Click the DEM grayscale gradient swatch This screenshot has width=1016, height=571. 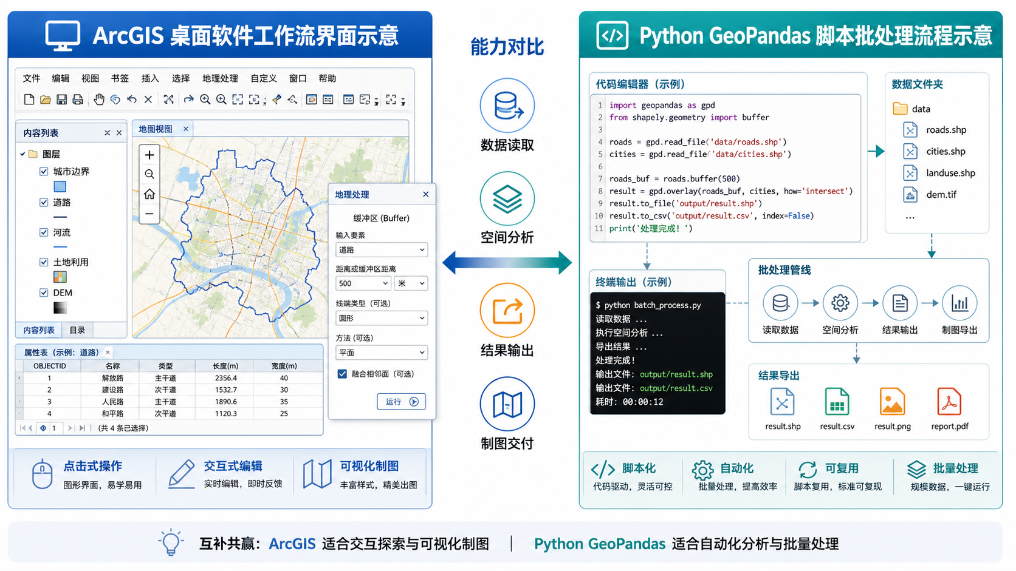pos(60,308)
